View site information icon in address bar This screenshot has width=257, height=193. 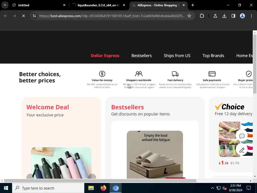click(34, 16)
